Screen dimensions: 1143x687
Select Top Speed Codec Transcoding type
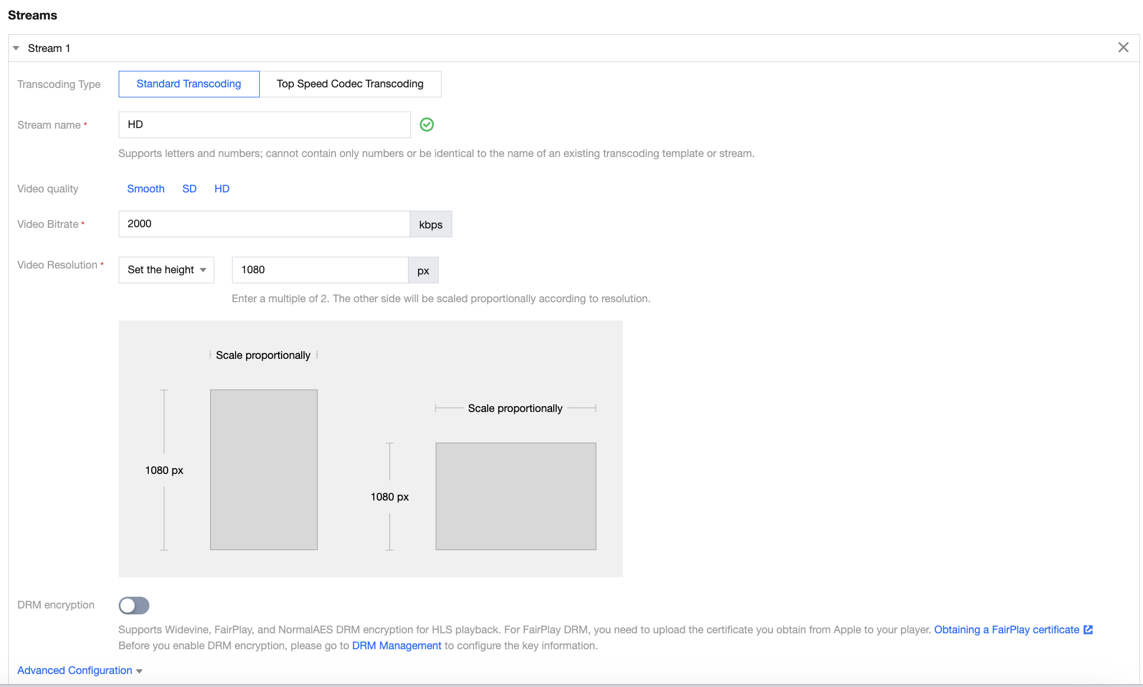(350, 84)
